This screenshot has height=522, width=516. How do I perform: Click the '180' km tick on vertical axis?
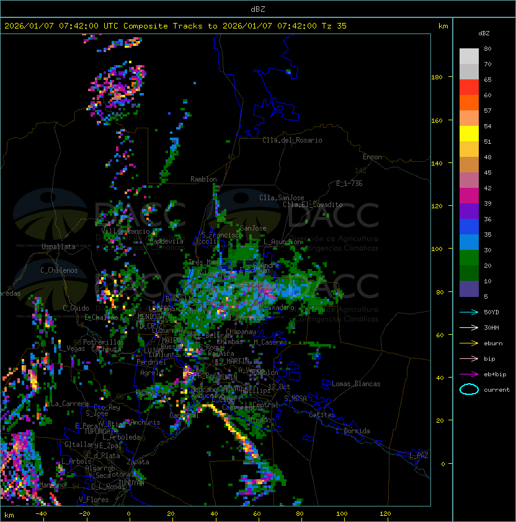click(437, 77)
